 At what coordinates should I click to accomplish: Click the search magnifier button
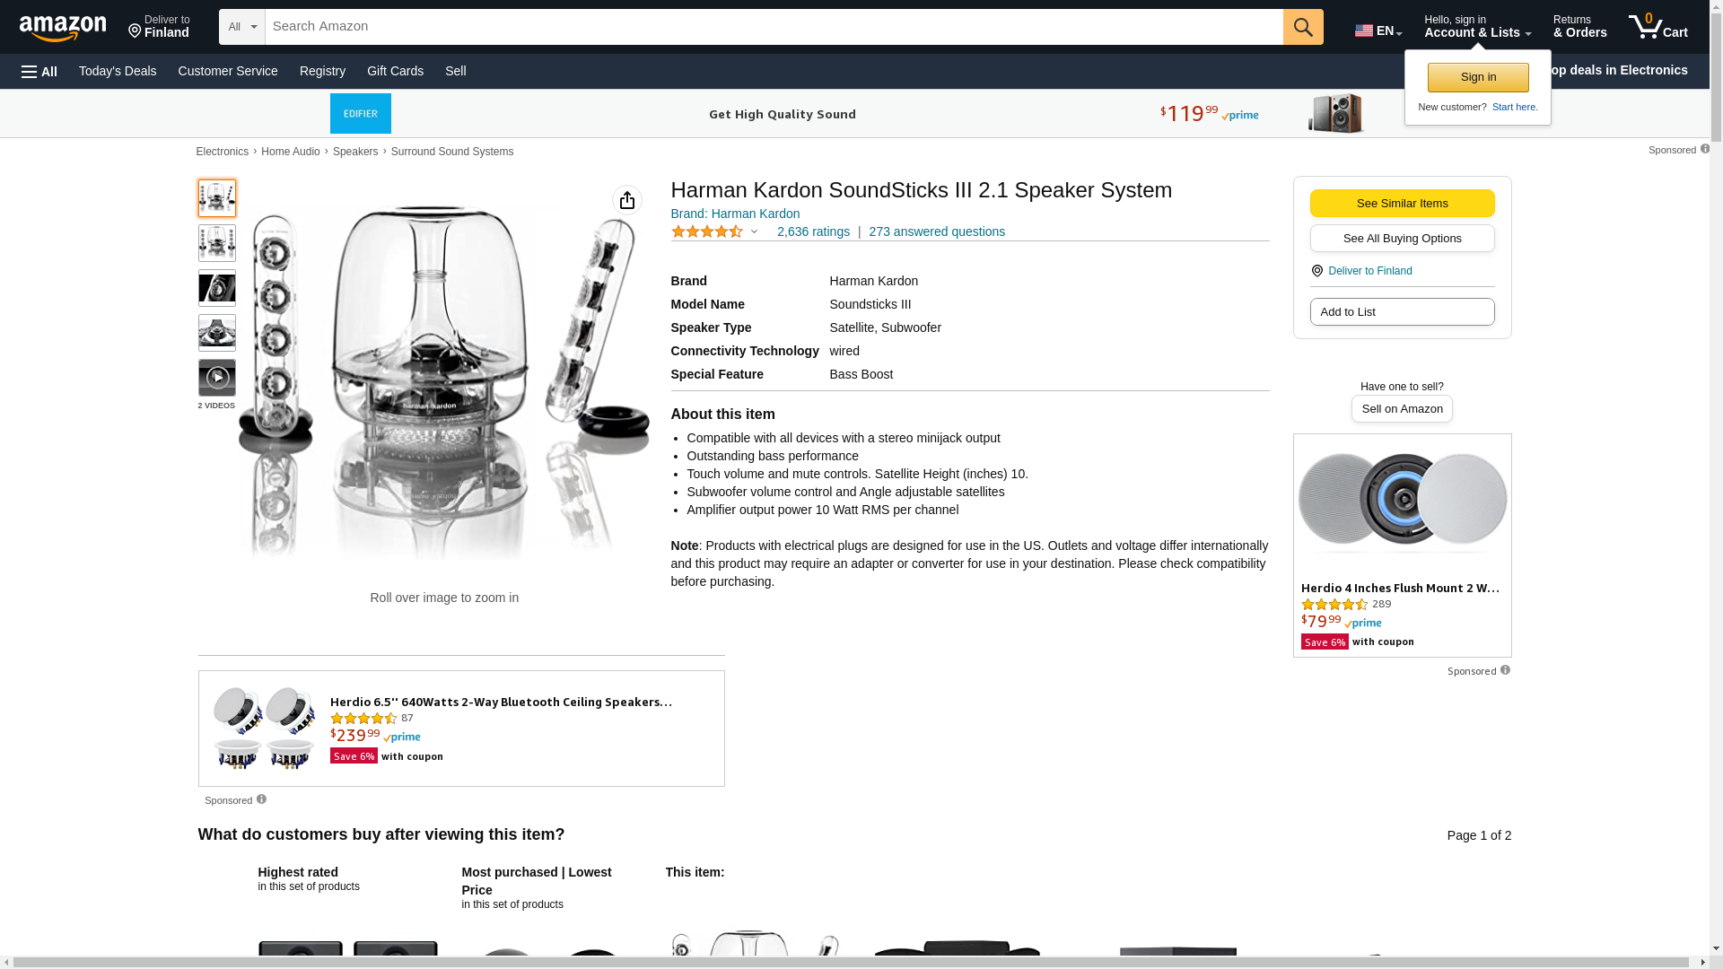click(1303, 27)
